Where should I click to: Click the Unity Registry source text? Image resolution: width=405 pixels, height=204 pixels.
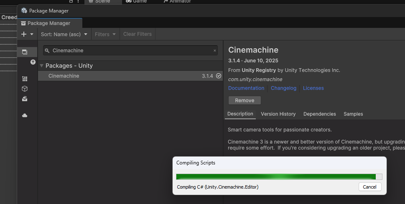(x=259, y=70)
